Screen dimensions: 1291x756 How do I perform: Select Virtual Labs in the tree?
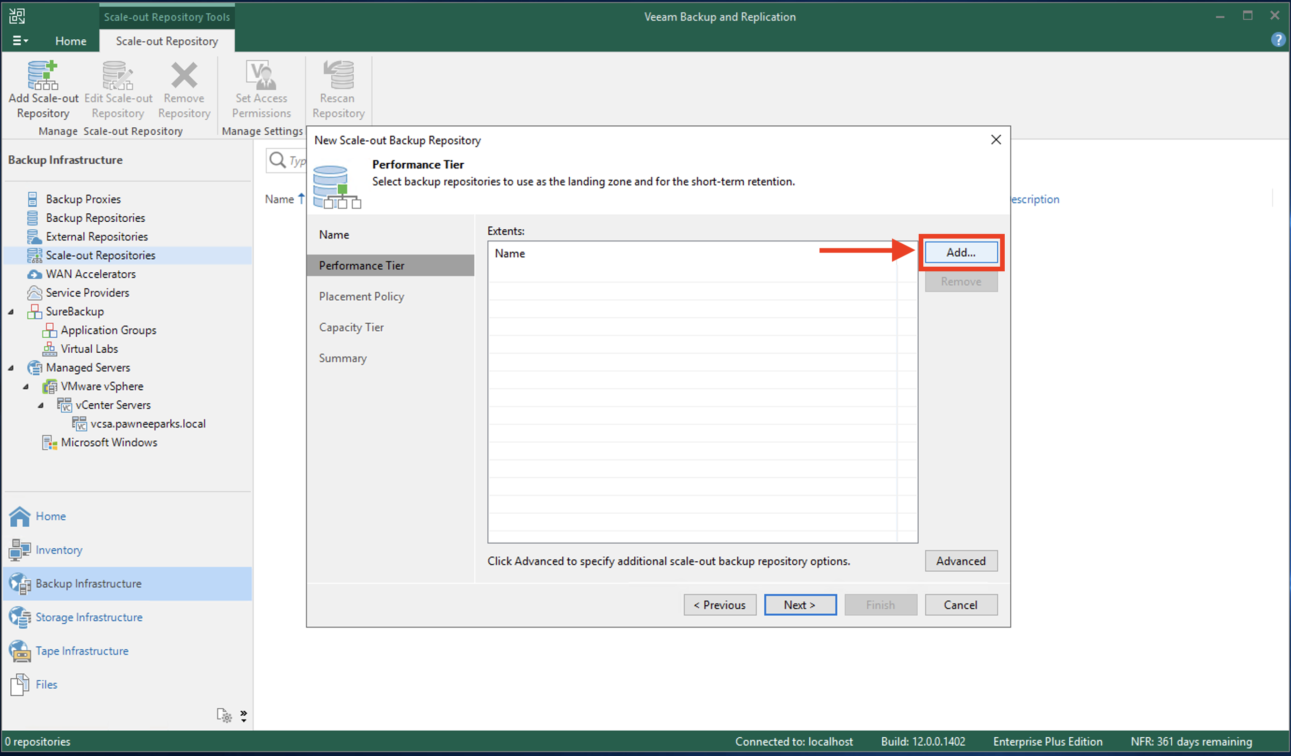[x=89, y=349]
